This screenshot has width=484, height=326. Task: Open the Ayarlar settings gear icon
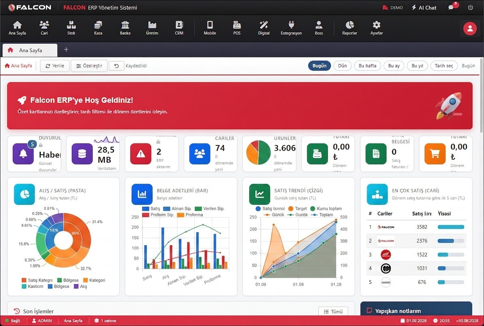click(376, 28)
